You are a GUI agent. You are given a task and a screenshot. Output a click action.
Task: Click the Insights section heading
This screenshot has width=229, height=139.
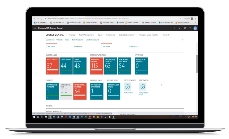(49, 106)
